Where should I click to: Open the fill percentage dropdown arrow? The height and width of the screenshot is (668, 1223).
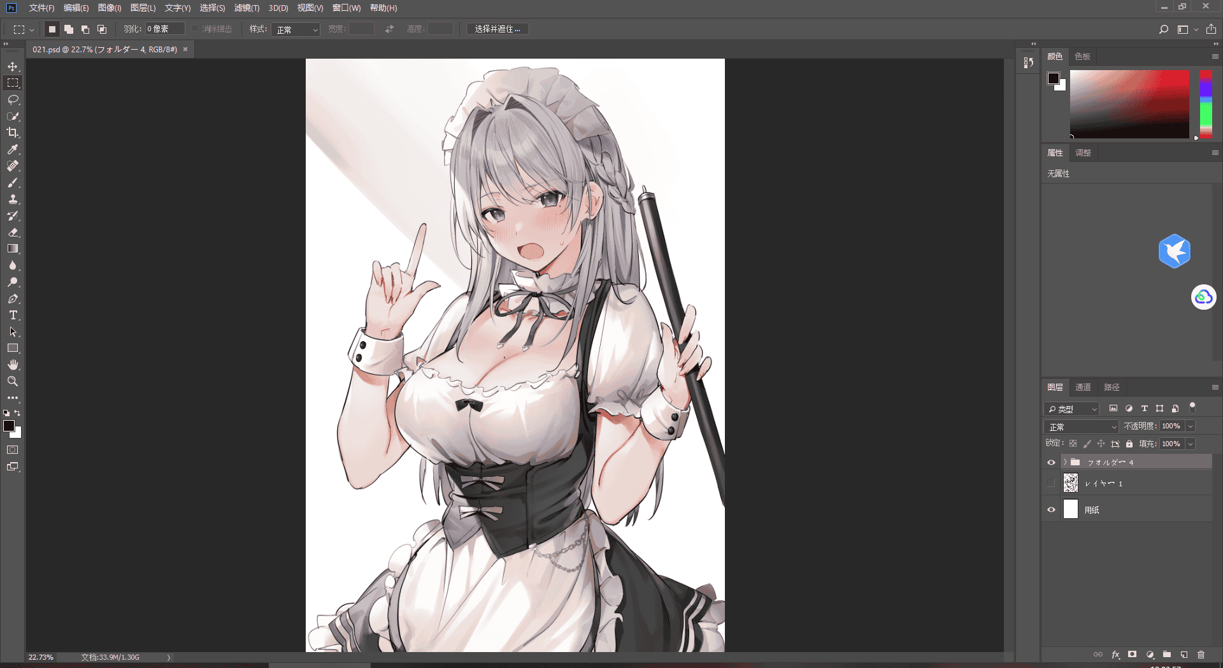(1190, 444)
